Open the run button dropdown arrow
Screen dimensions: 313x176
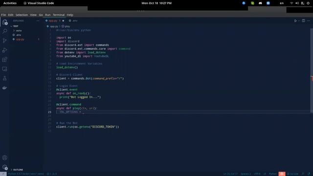pos(299,21)
